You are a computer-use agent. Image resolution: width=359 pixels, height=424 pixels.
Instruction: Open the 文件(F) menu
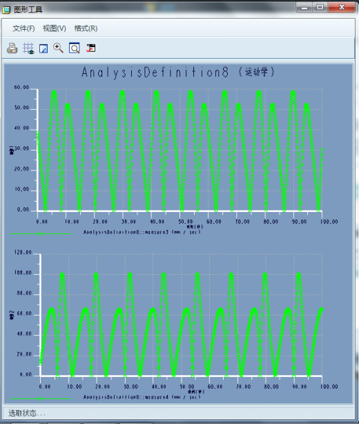click(x=23, y=28)
